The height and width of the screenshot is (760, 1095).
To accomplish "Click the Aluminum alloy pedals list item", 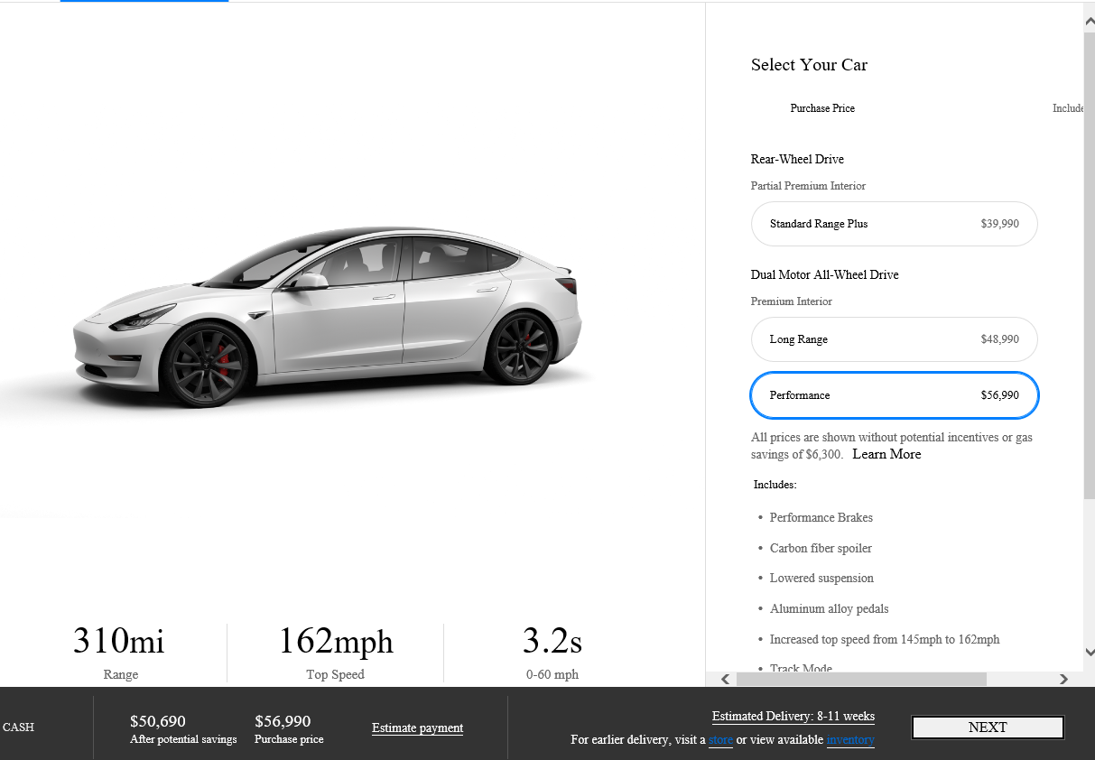I will click(830, 609).
